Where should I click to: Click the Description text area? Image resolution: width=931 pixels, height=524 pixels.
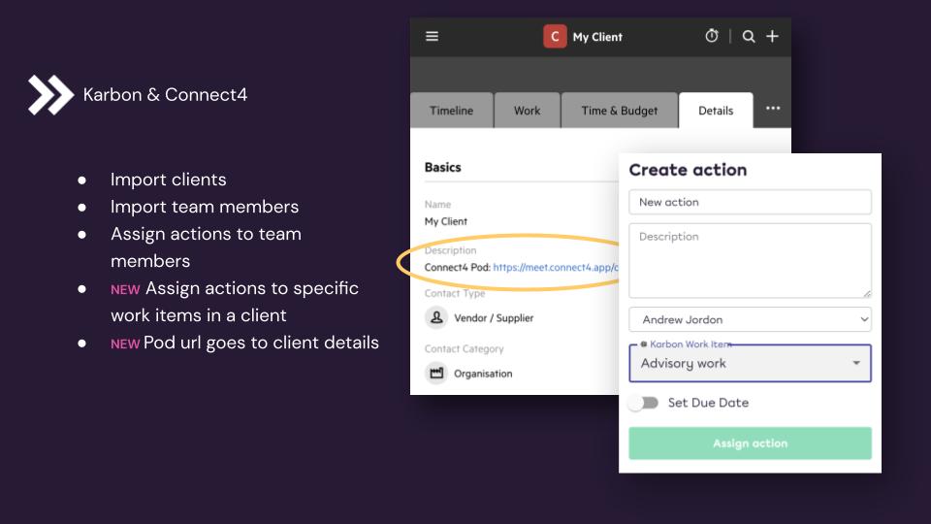pyautogui.click(x=750, y=260)
